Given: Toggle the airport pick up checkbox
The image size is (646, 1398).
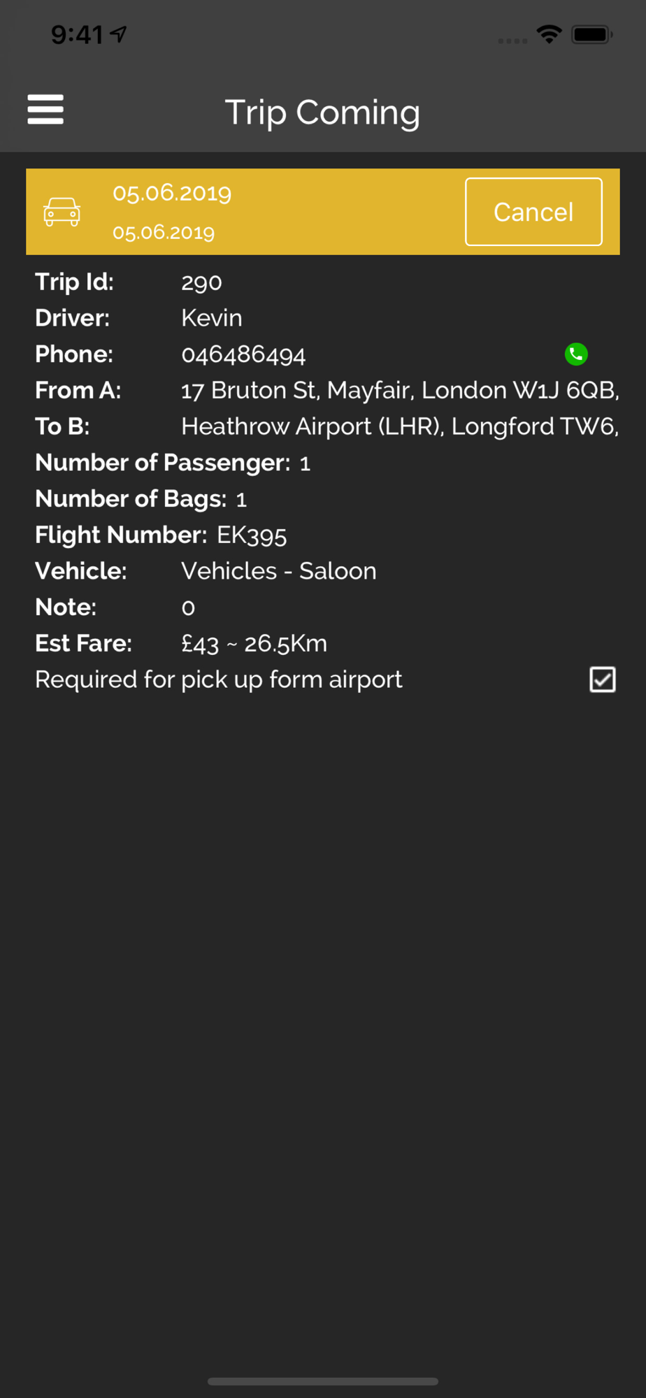Looking at the screenshot, I should [x=603, y=679].
